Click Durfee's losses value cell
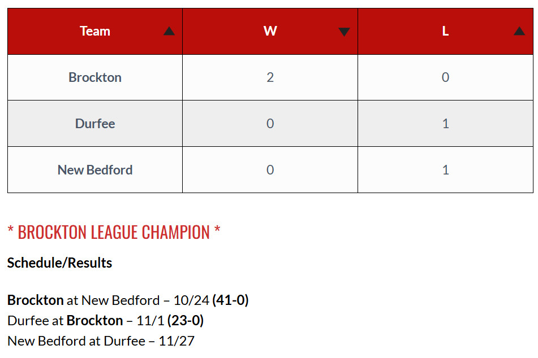This screenshot has width=538, height=358. point(445,124)
